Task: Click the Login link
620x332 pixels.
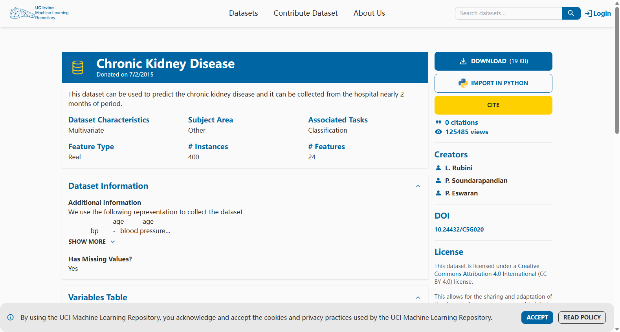Action: tap(598, 13)
